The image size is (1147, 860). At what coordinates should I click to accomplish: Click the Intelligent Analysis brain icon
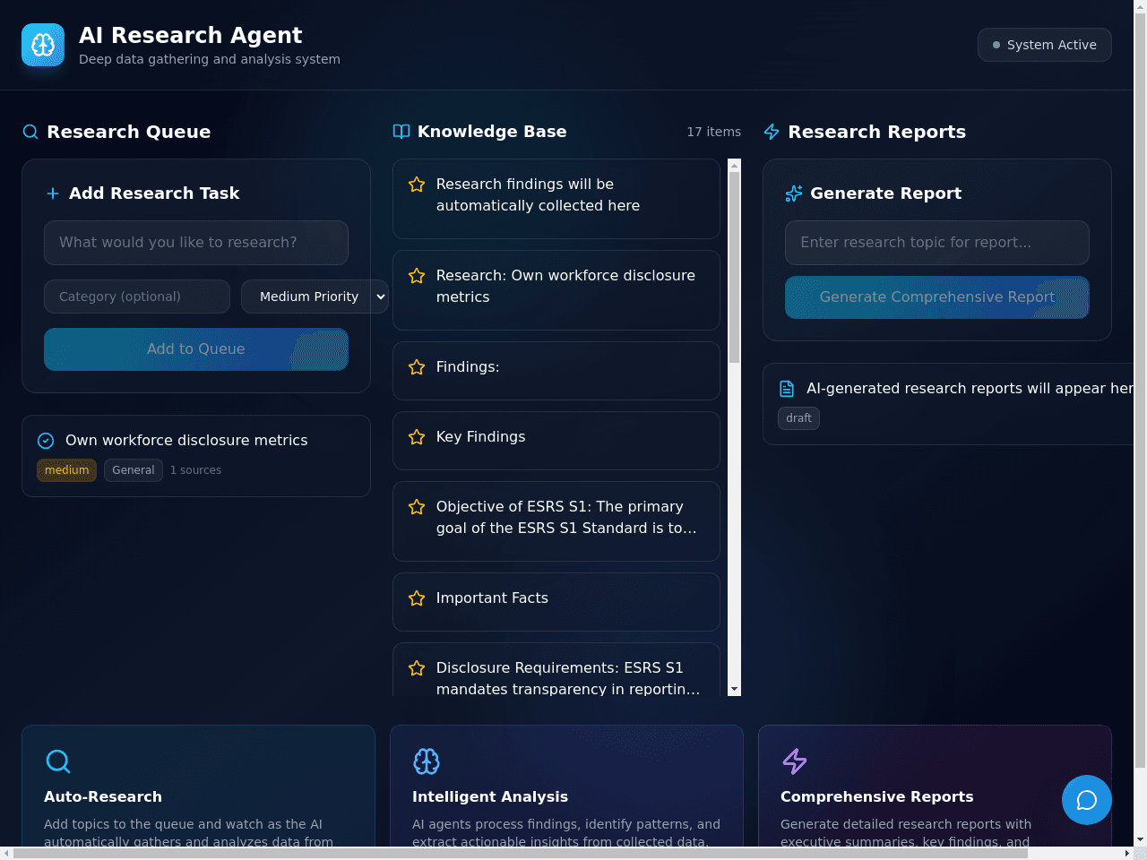427,761
